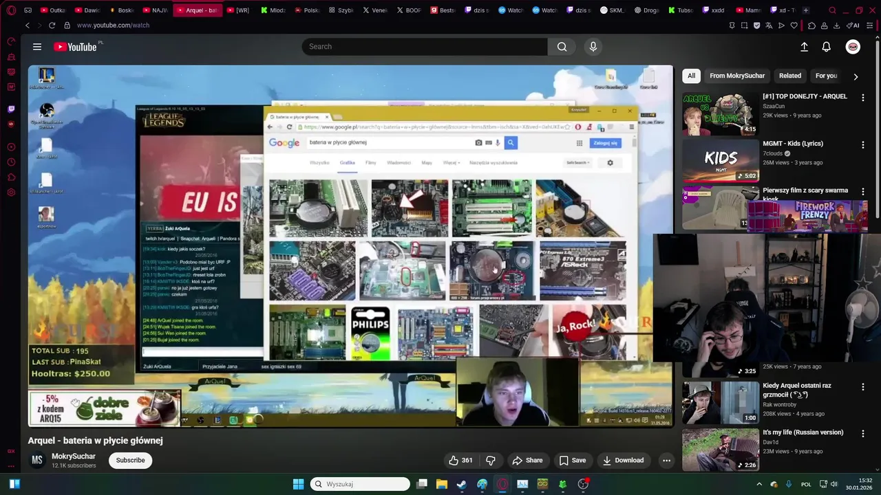Click the Download button
Image resolution: width=881 pixels, height=495 pixels.
[623, 461]
